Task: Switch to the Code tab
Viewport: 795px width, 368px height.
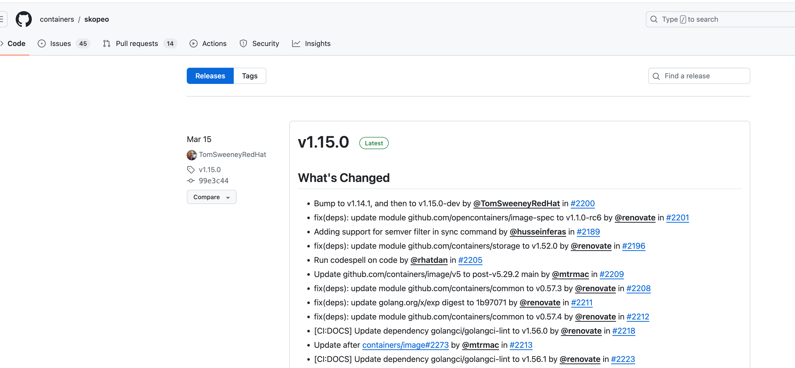Action: (x=16, y=43)
